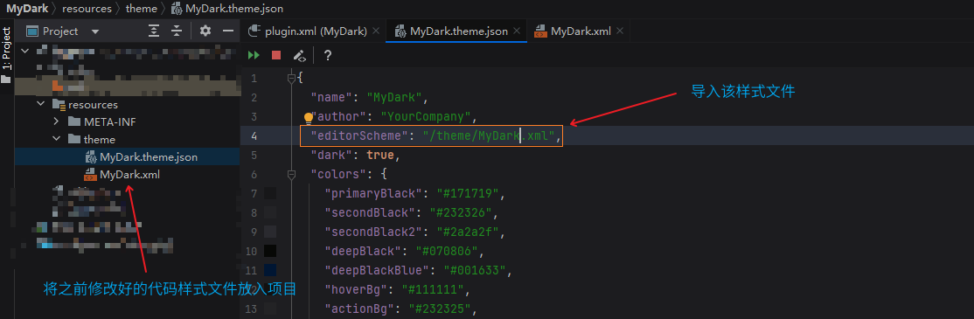Hide the Project panel with minus icon
This screenshot has height=319, width=974.
click(228, 31)
